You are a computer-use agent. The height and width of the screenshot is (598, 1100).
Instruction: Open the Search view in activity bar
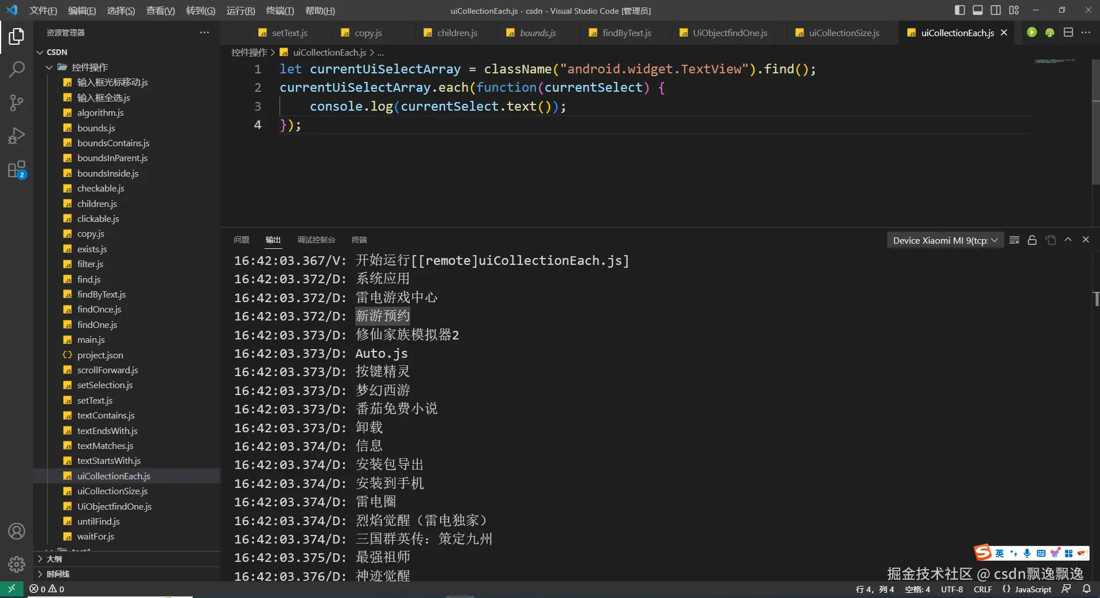(17, 69)
